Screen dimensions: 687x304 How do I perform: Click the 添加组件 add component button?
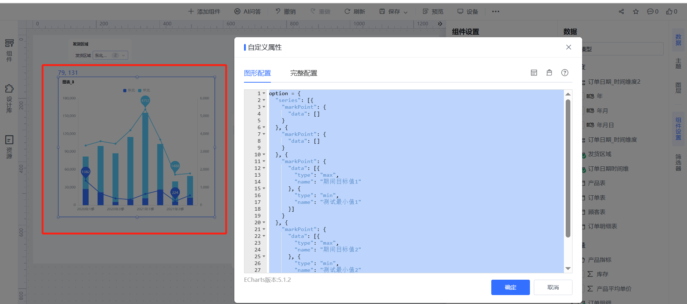pos(204,11)
